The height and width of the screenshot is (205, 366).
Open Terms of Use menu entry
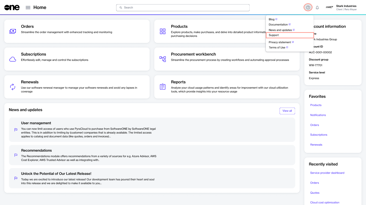point(277,48)
